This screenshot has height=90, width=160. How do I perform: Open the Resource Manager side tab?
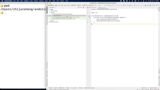click(47, 19)
